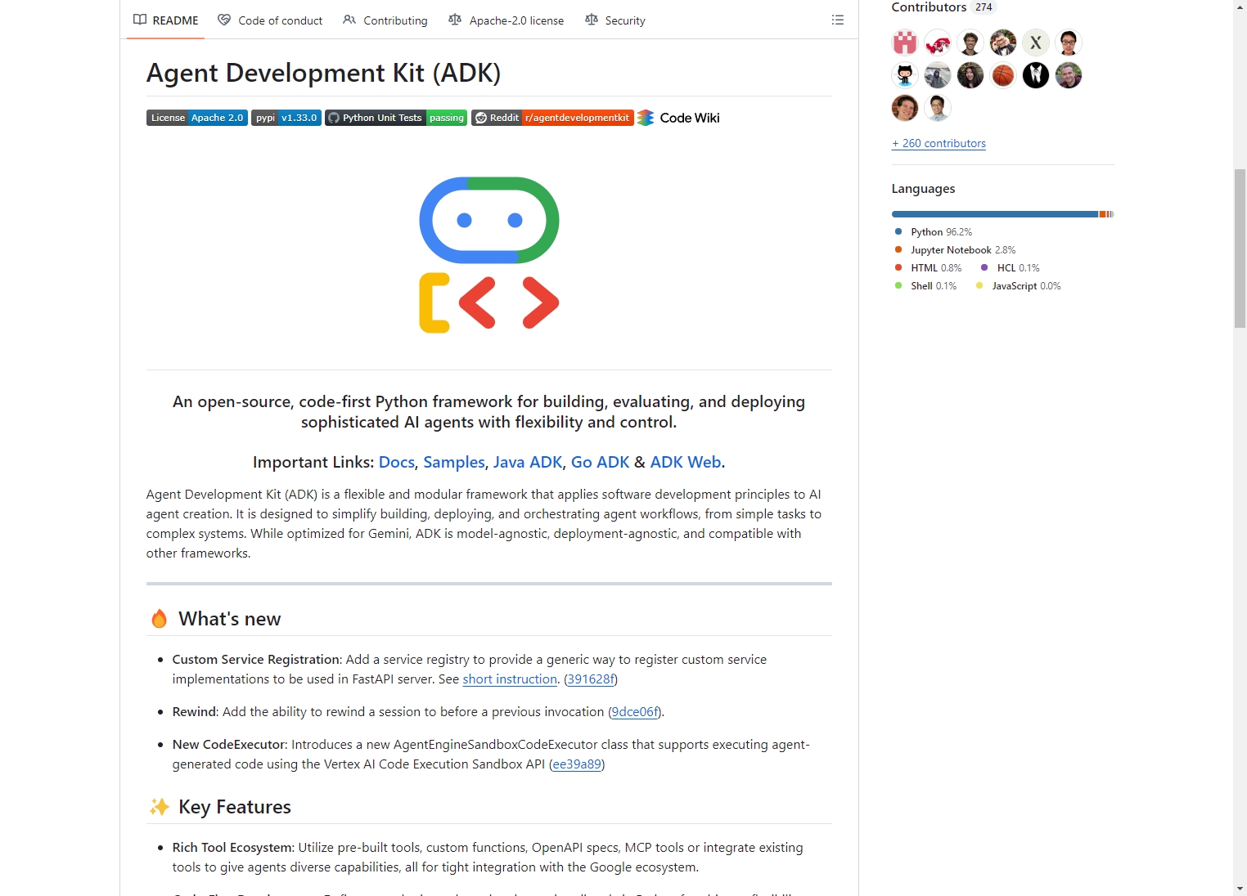Open commit ee39a89 link
The image size is (1247, 896).
(x=577, y=764)
